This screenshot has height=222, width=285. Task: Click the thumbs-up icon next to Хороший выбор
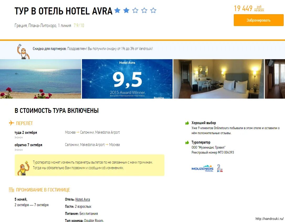pos(187,123)
